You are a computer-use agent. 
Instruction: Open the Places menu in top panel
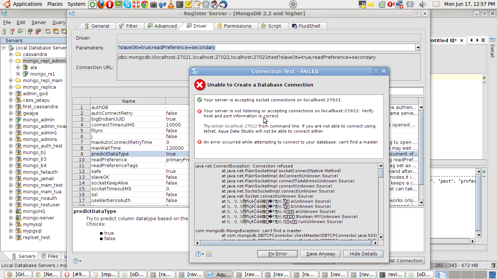[55, 4]
